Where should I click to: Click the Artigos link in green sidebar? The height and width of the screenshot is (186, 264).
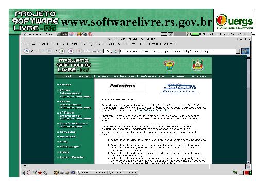pyautogui.click(x=65, y=85)
